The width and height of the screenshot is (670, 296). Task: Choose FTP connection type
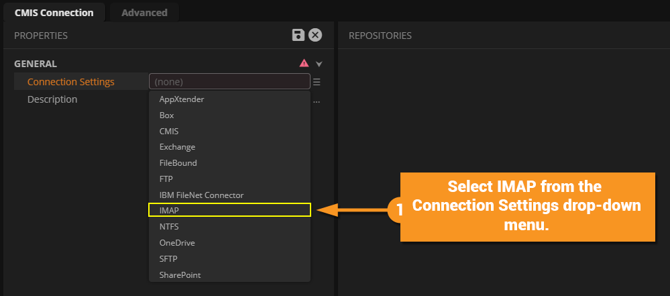[167, 179]
